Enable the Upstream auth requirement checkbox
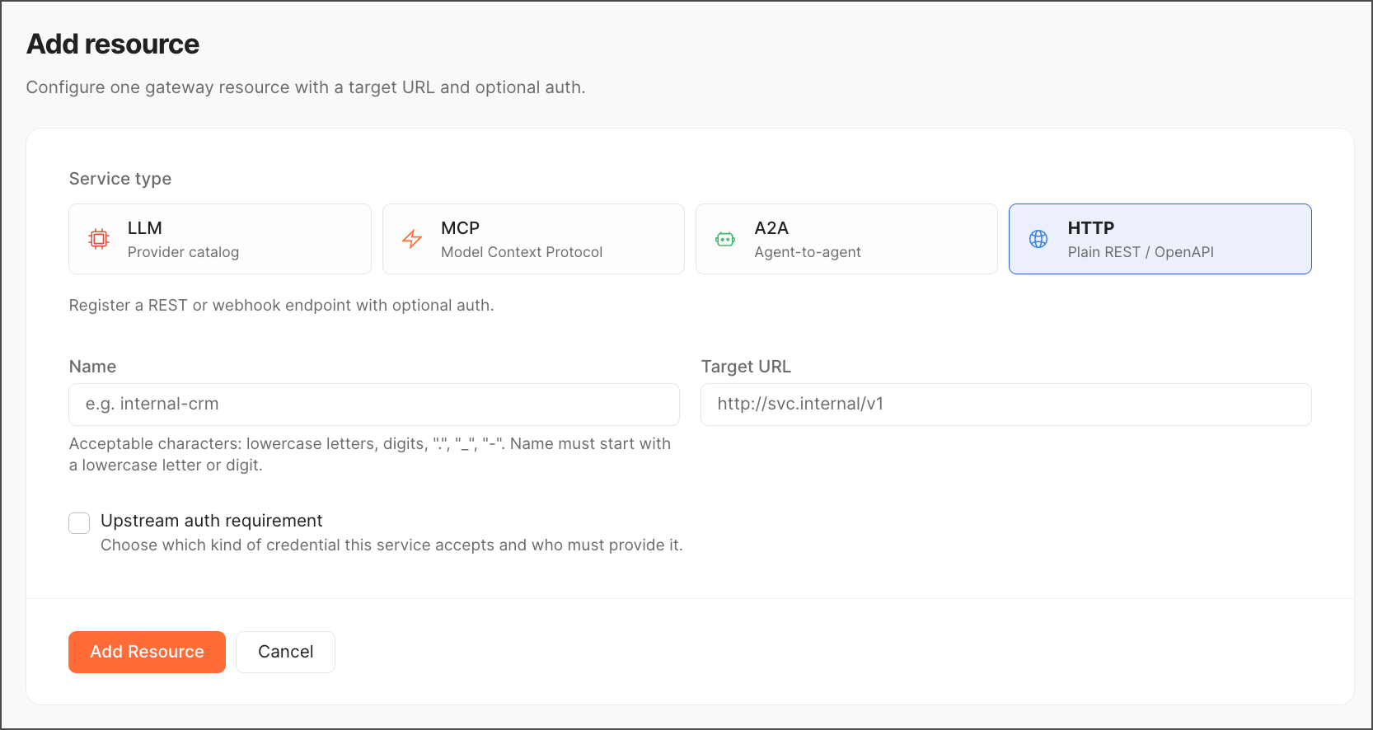The height and width of the screenshot is (730, 1373). click(x=79, y=523)
